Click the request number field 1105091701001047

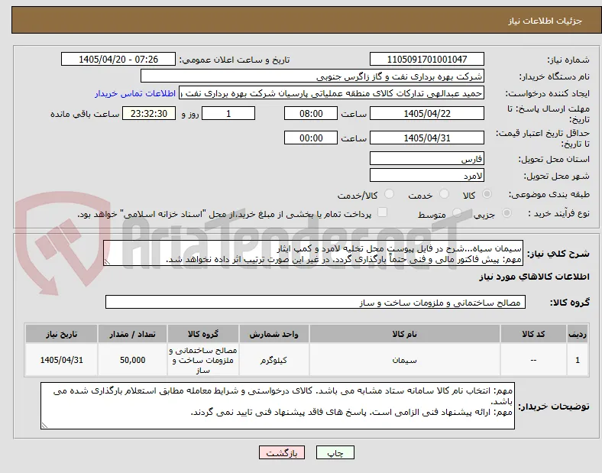427,59
